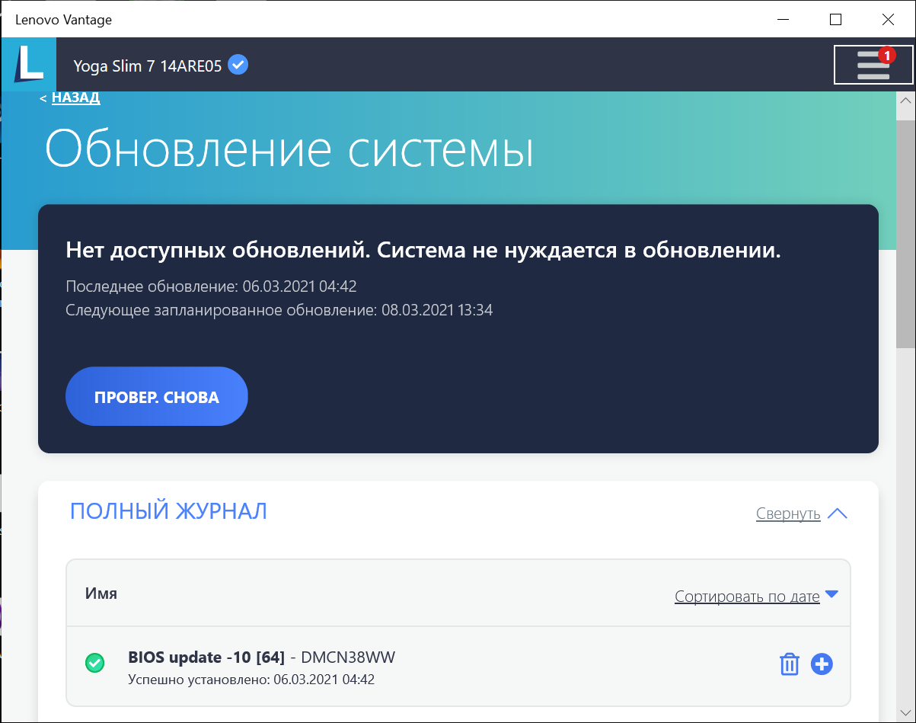Collapse the log via Свернуть link

(x=788, y=513)
